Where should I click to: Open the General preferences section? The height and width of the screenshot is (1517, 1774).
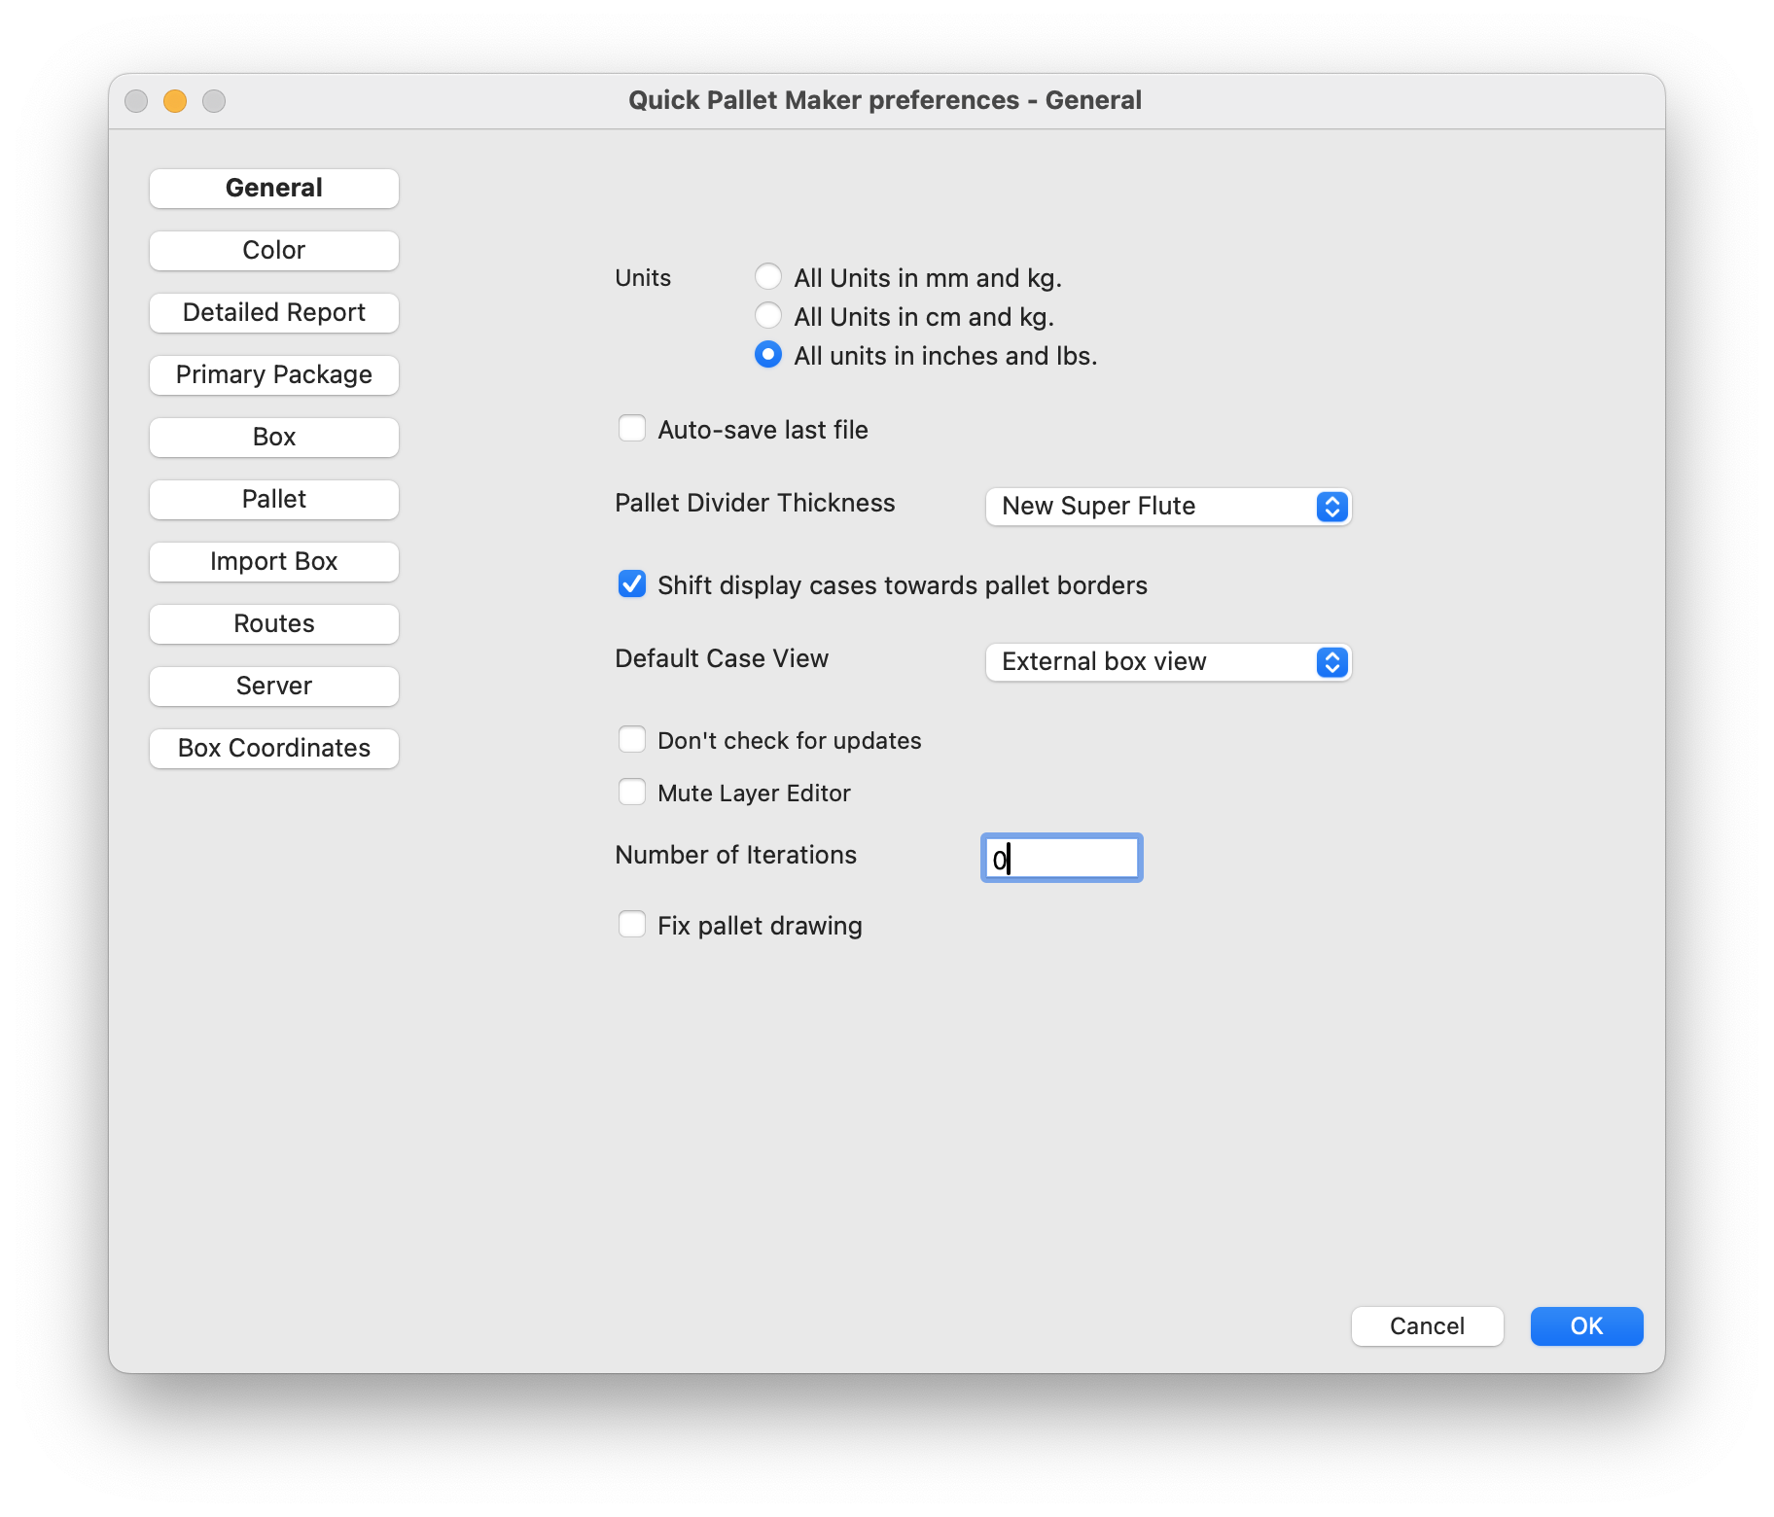click(274, 189)
